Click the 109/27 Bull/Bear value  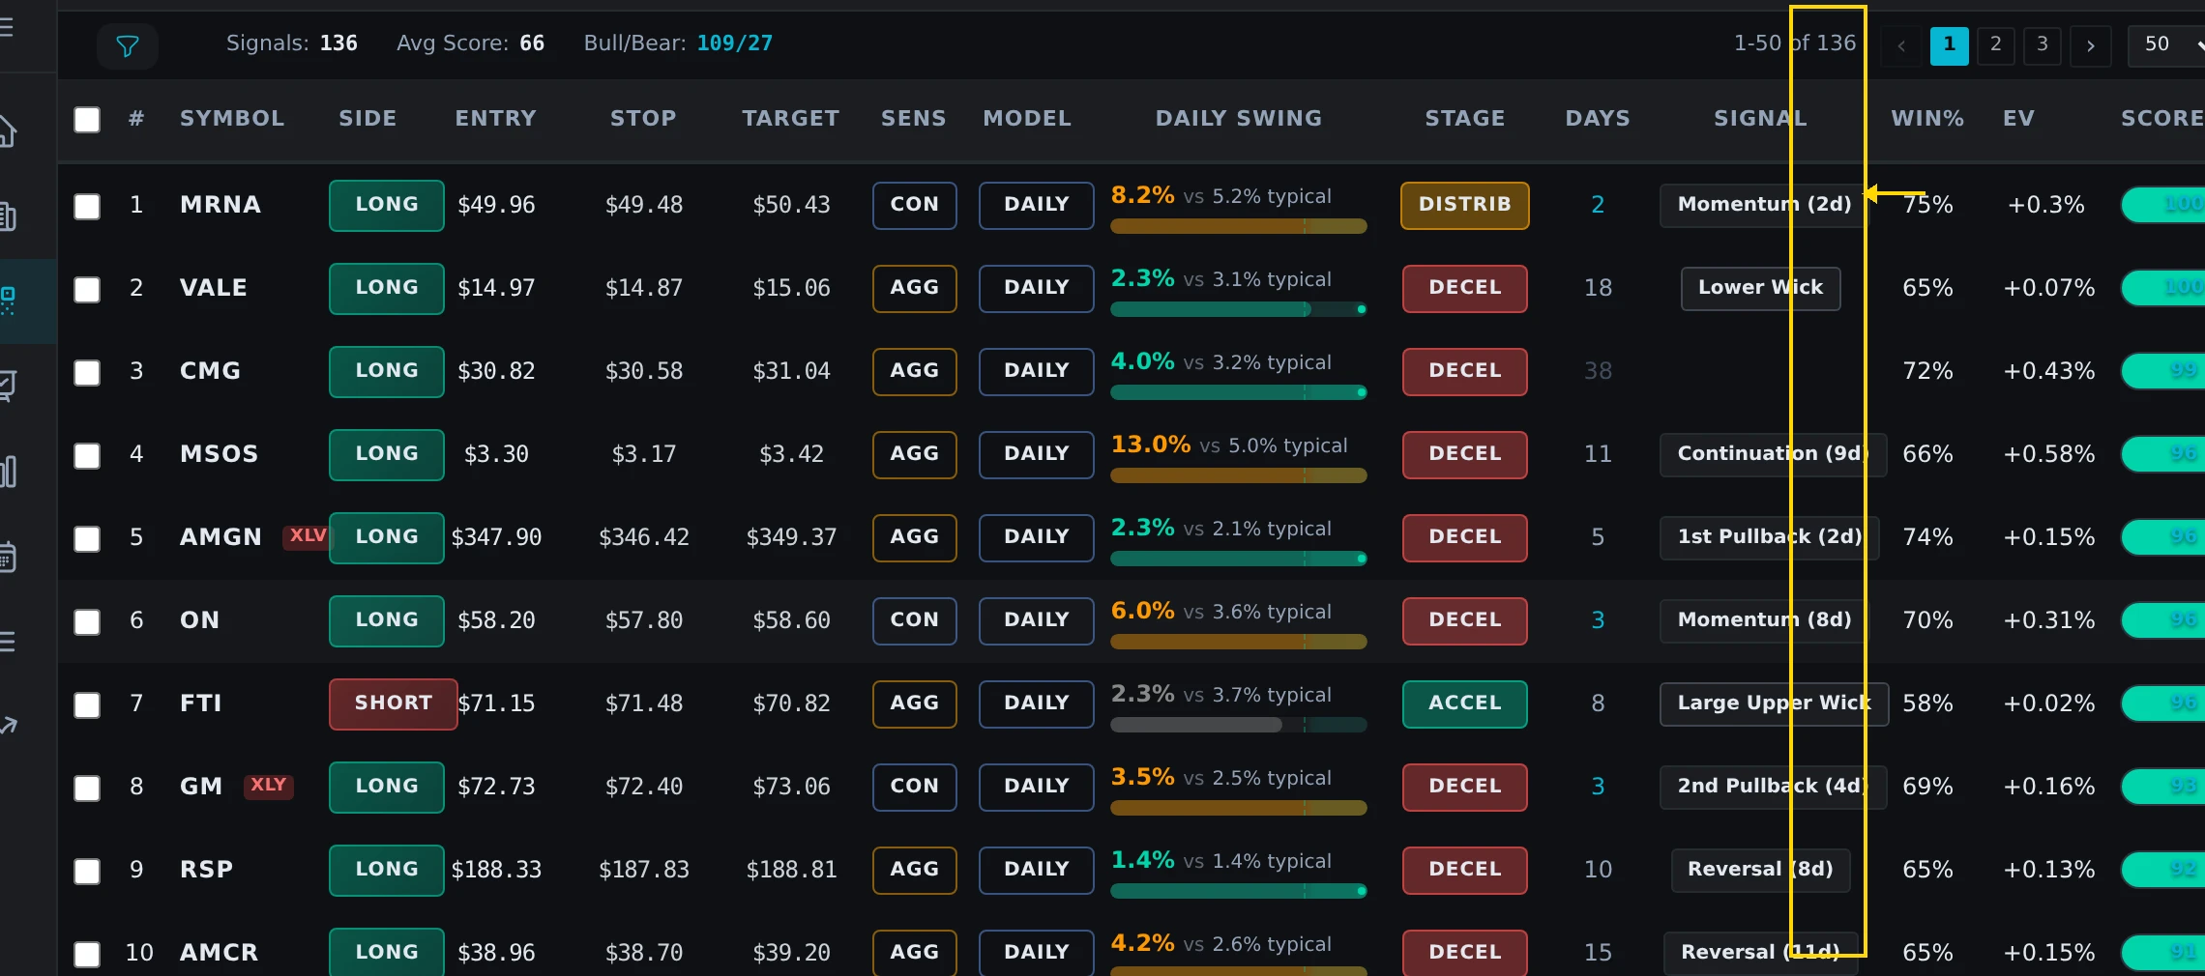click(735, 43)
